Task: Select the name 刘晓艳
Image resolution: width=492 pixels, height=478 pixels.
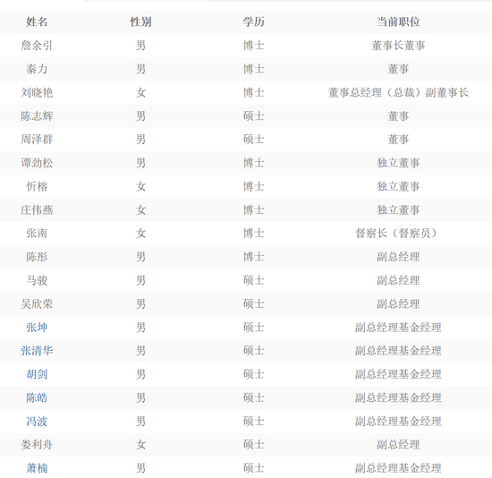Action: click(x=37, y=92)
